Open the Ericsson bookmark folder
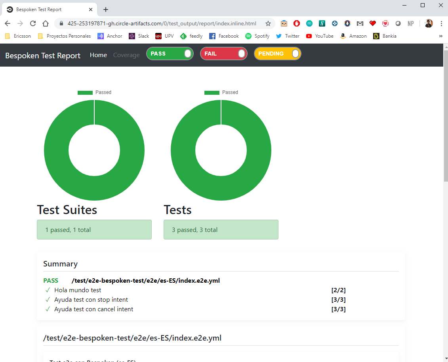Image resolution: width=448 pixels, height=362 pixels. (x=18, y=36)
